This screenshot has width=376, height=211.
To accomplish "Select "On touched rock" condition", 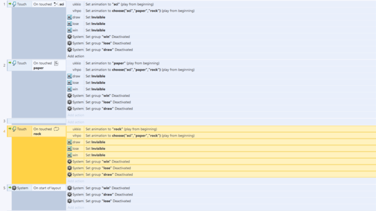I will tap(49, 132).
